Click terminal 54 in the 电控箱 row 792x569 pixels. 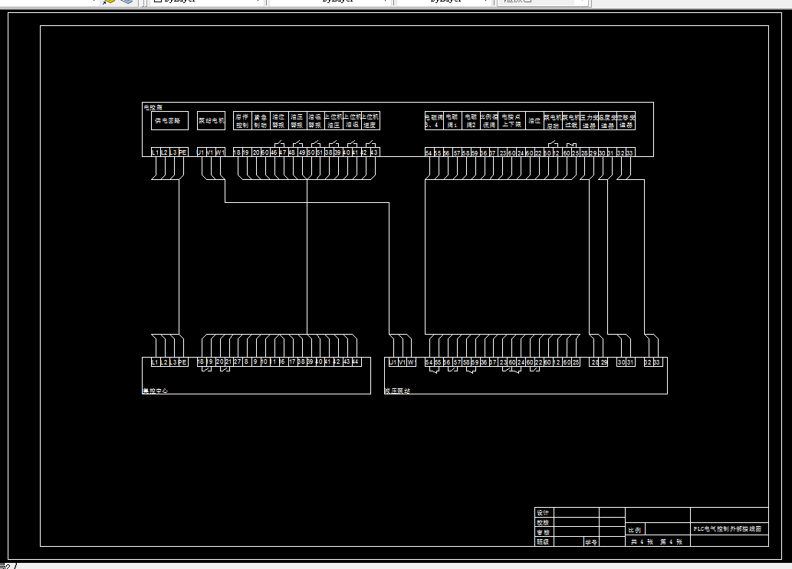pyautogui.click(x=429, y=152)
